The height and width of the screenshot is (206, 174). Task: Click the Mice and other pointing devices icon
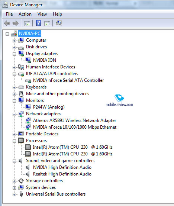point(21,94)
